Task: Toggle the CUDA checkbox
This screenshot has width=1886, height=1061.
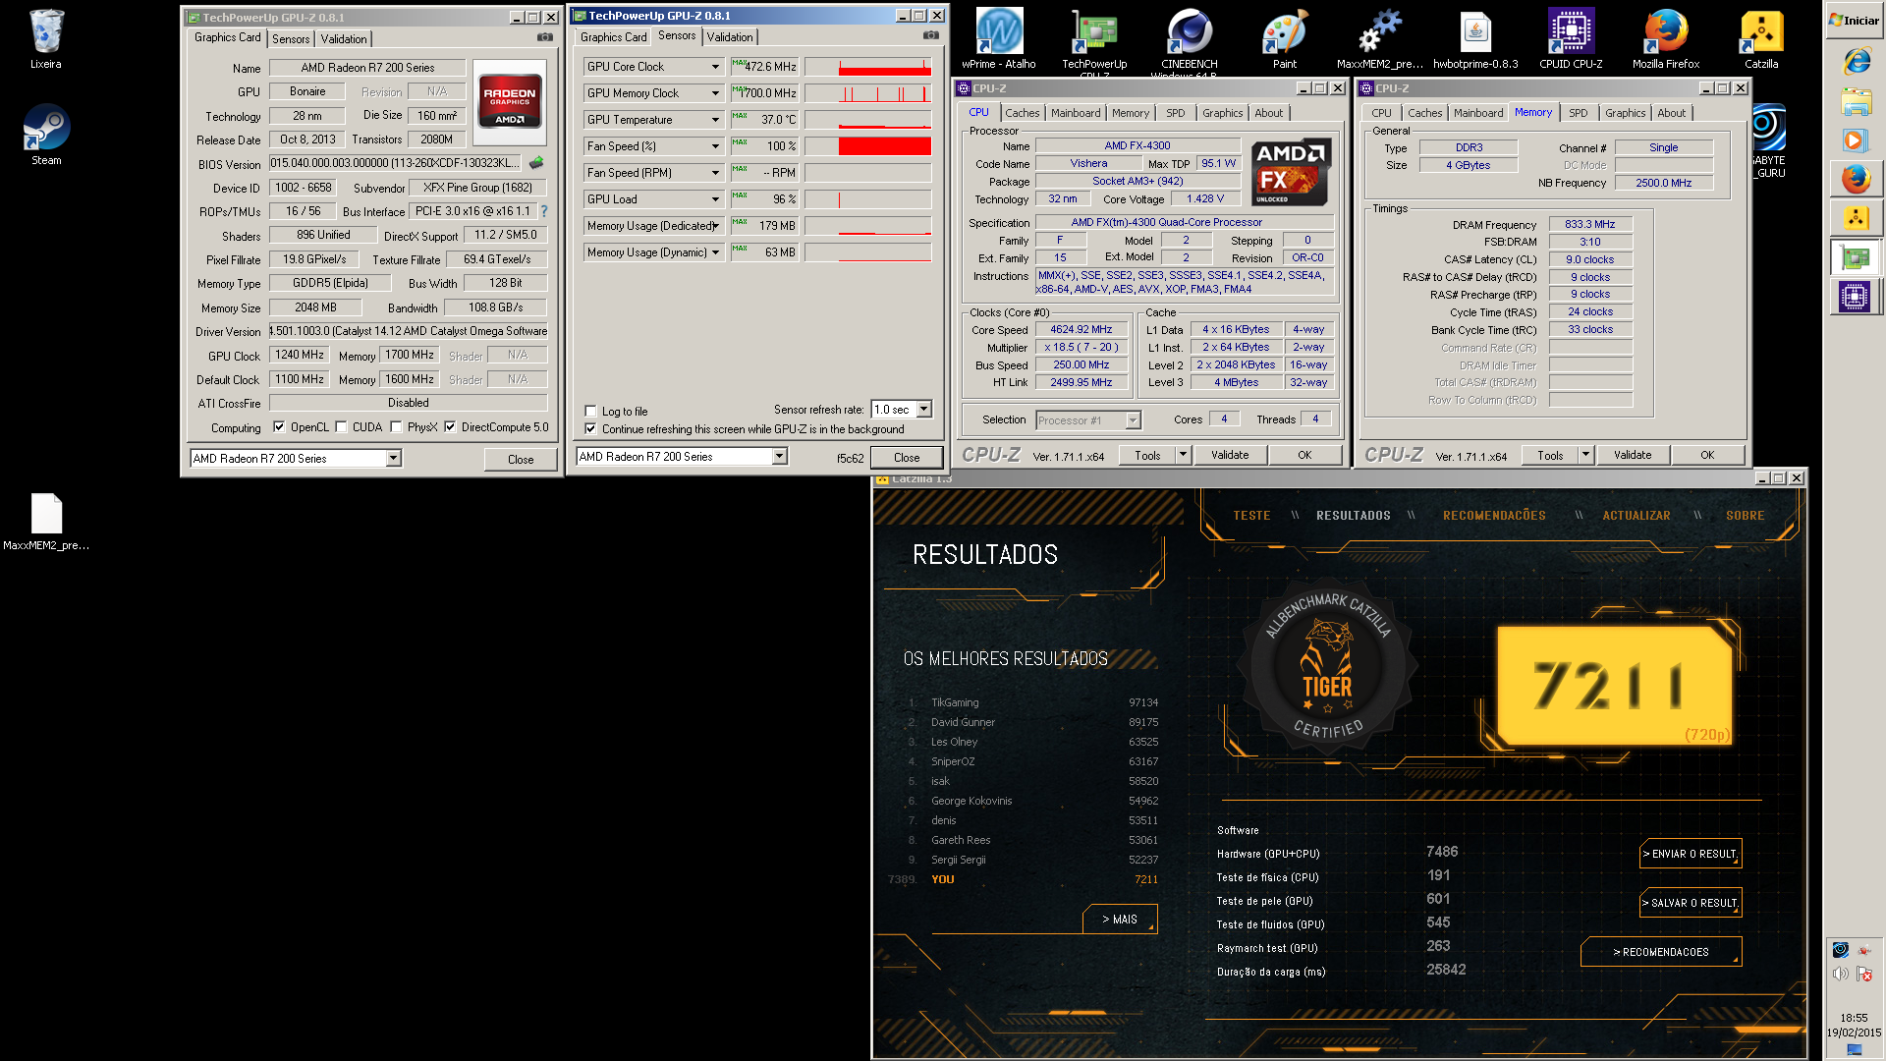Action: pos(341,427)
